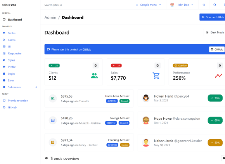The height and width of the screenshot is (164, 225).
Task: Click Nelson Jerde's 49% progress pill
Action: (x=215, y=143)
